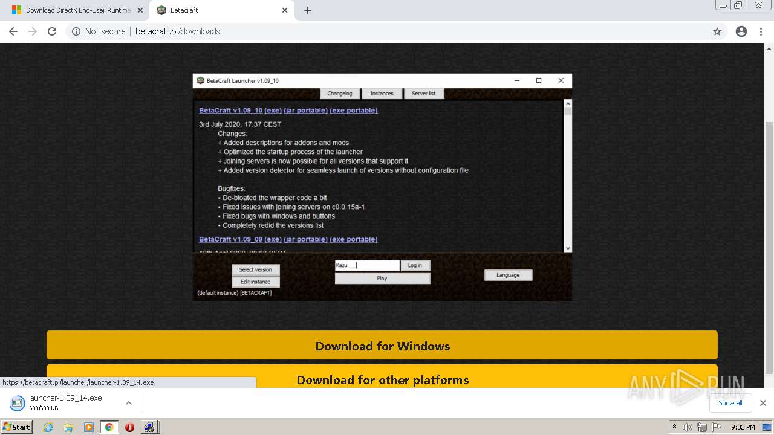Reload the Betacraft downloads page
Viewport: 774px width, 435px height.
tap(52, 31)
